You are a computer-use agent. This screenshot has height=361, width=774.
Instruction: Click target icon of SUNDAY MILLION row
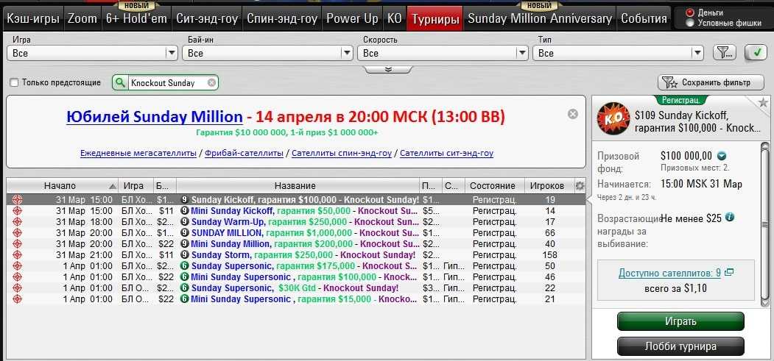pos(17,232)
